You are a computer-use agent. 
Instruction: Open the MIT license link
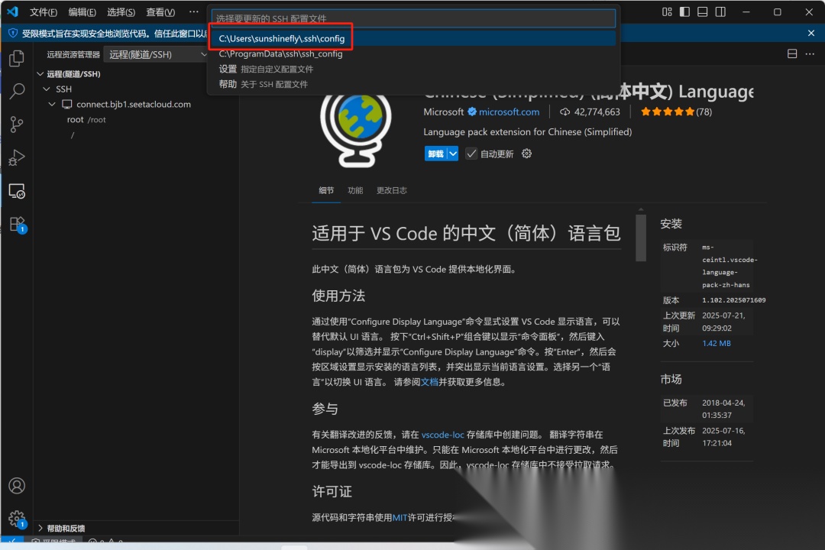tap(400, 518)
